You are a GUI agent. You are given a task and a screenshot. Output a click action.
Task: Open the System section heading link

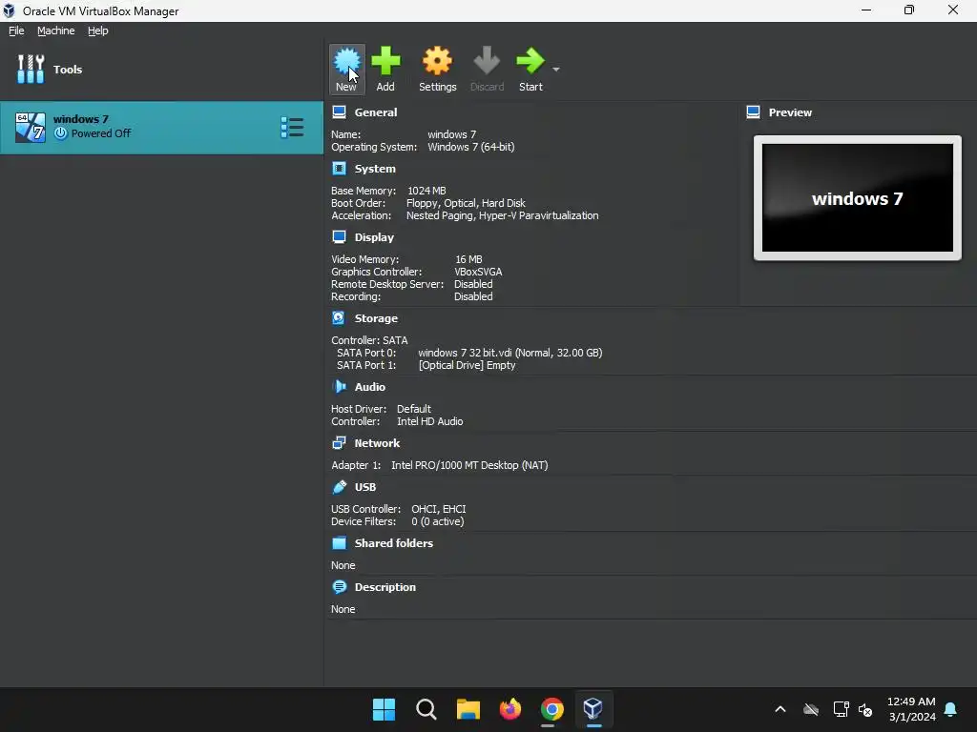(375, 169)
